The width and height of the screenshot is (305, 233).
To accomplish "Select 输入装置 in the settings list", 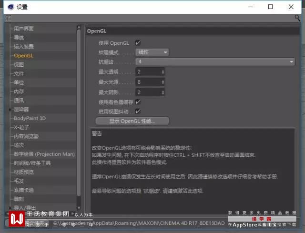I will (x=24, y=47).
